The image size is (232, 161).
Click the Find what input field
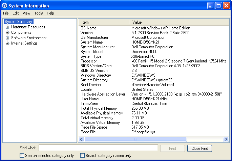coord(99,148)
